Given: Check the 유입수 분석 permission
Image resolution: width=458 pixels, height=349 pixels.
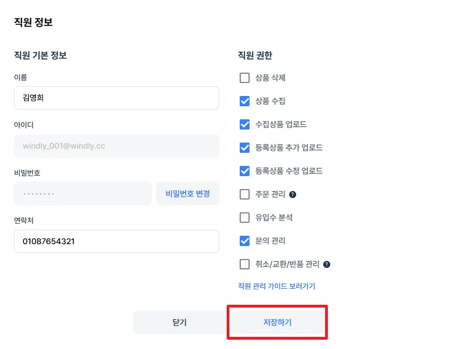Looking at the screenshot, I should tap(244, 218).
